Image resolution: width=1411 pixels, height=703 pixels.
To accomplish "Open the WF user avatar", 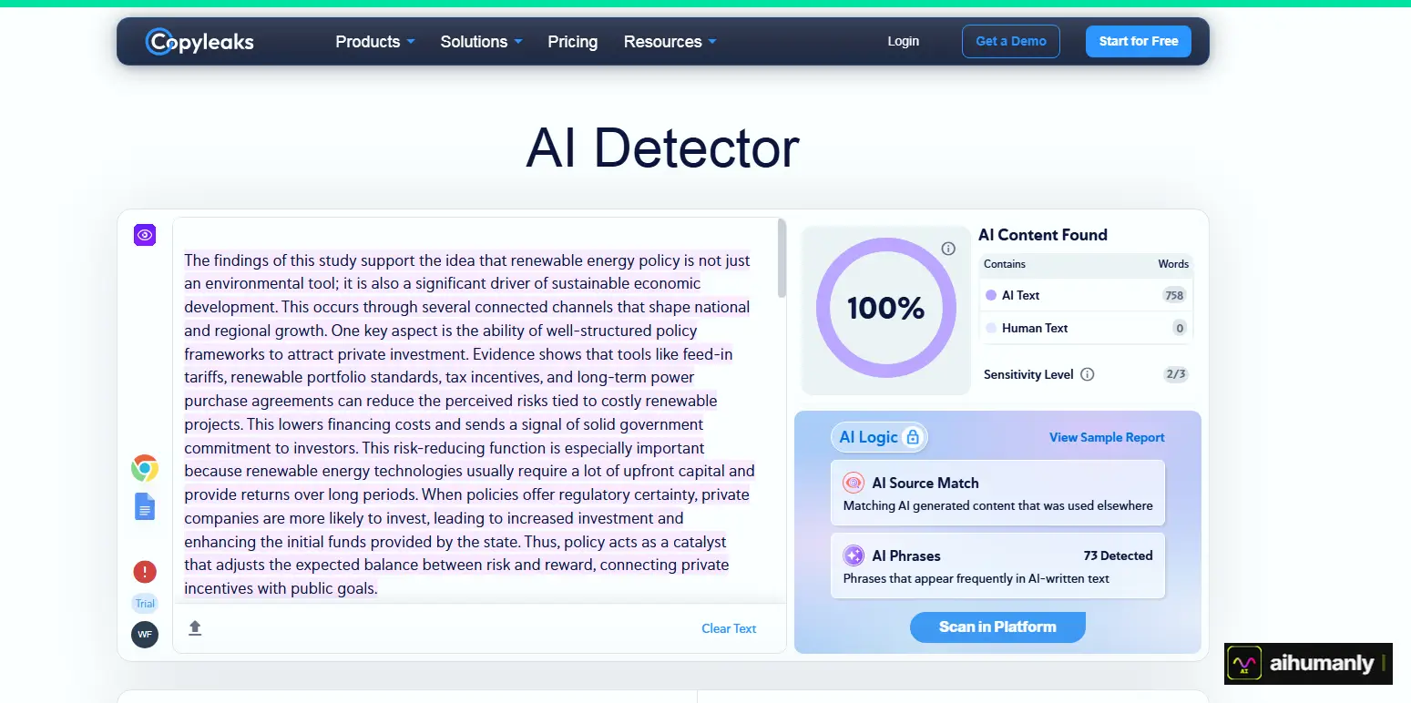I will (x=145, y=634).
